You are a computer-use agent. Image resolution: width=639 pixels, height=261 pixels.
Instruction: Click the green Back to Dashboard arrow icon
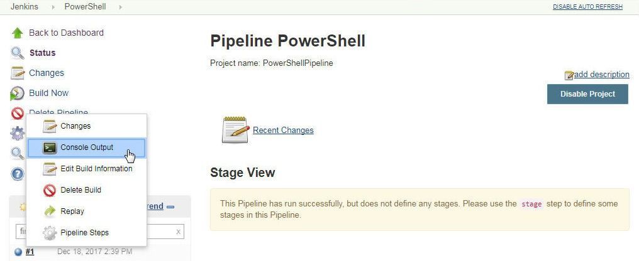coord(17,33)
